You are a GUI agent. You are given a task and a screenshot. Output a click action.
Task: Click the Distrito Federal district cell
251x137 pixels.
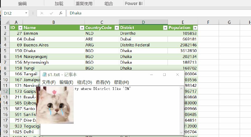tap(143, 45)
